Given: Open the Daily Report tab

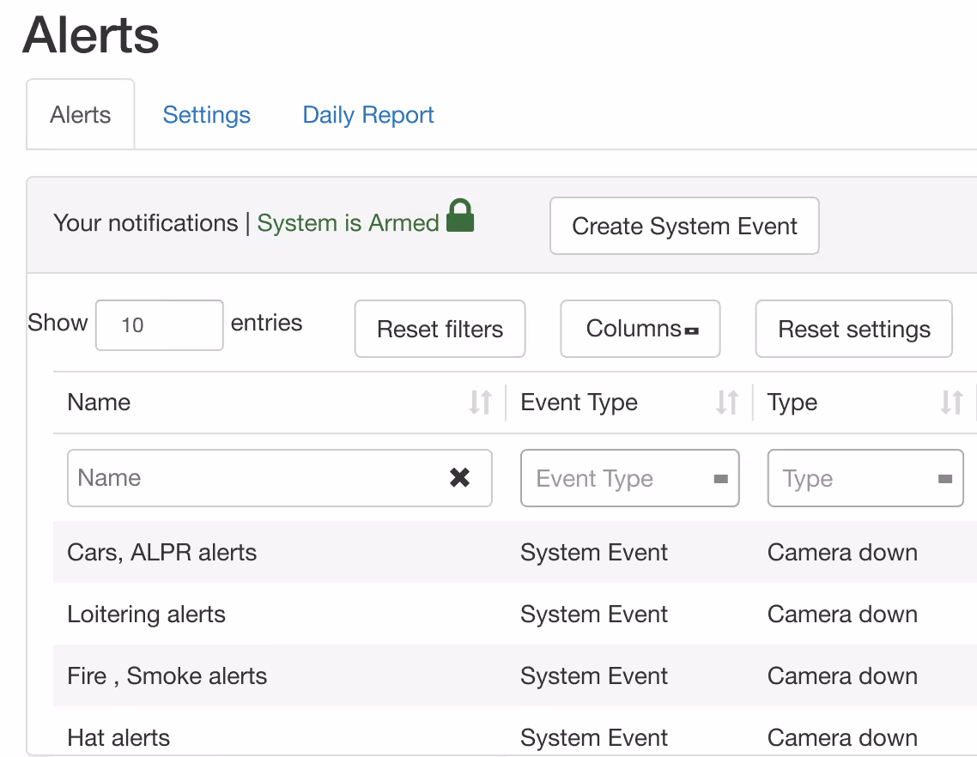Looking at the screenshot, I should click(368, 115).
